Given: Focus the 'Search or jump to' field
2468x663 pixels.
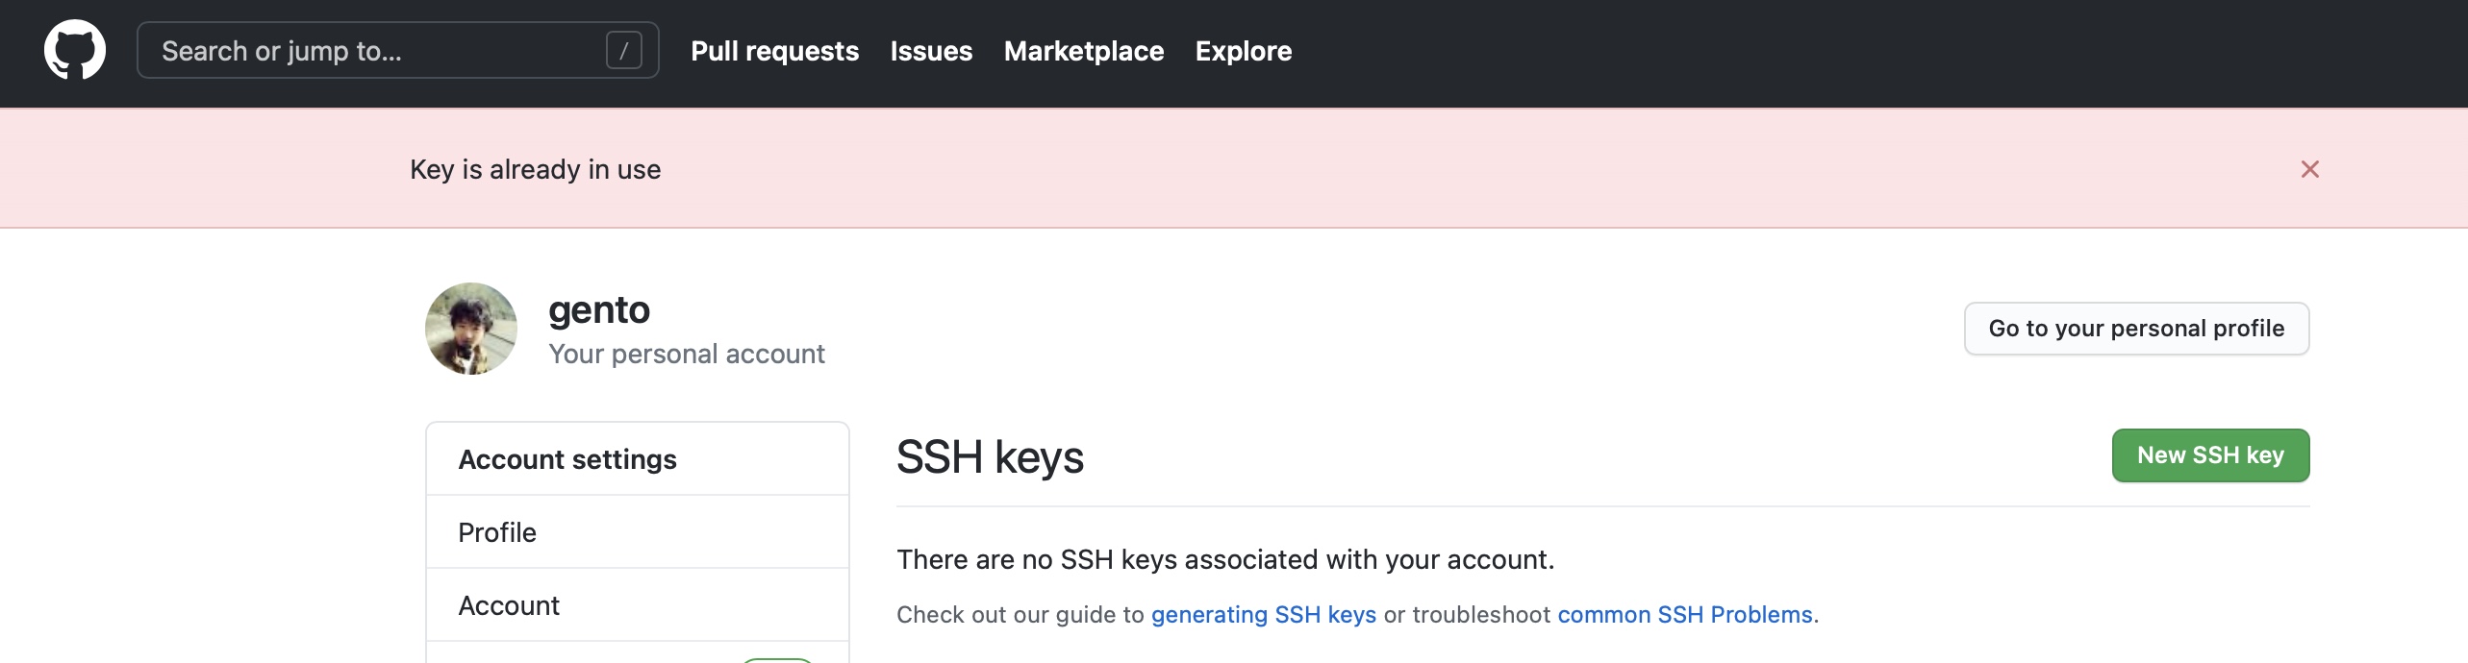Looking at the screenshot, I should point(375,50).
